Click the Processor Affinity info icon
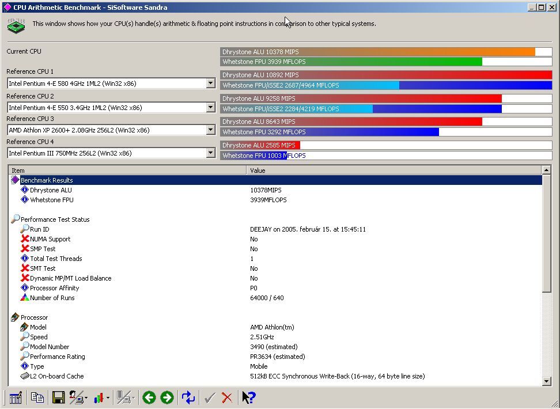Image resolution: width=560 pixels, height=409 pixels. tap(25, 287)
